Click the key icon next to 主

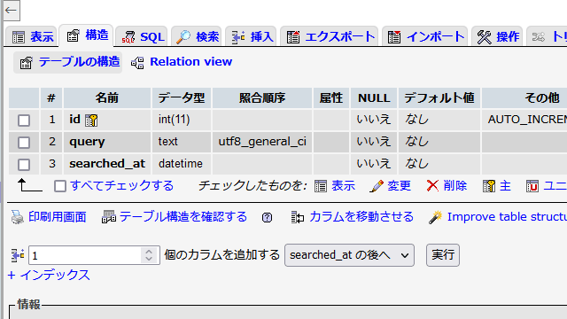[489, 186]
